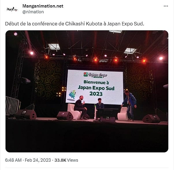Click the green mascot on the projected screen
The height and width of the screenshot is (170, 177).
click(x=72, y=94)
